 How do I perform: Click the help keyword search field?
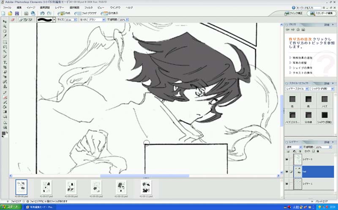(308, 8)
